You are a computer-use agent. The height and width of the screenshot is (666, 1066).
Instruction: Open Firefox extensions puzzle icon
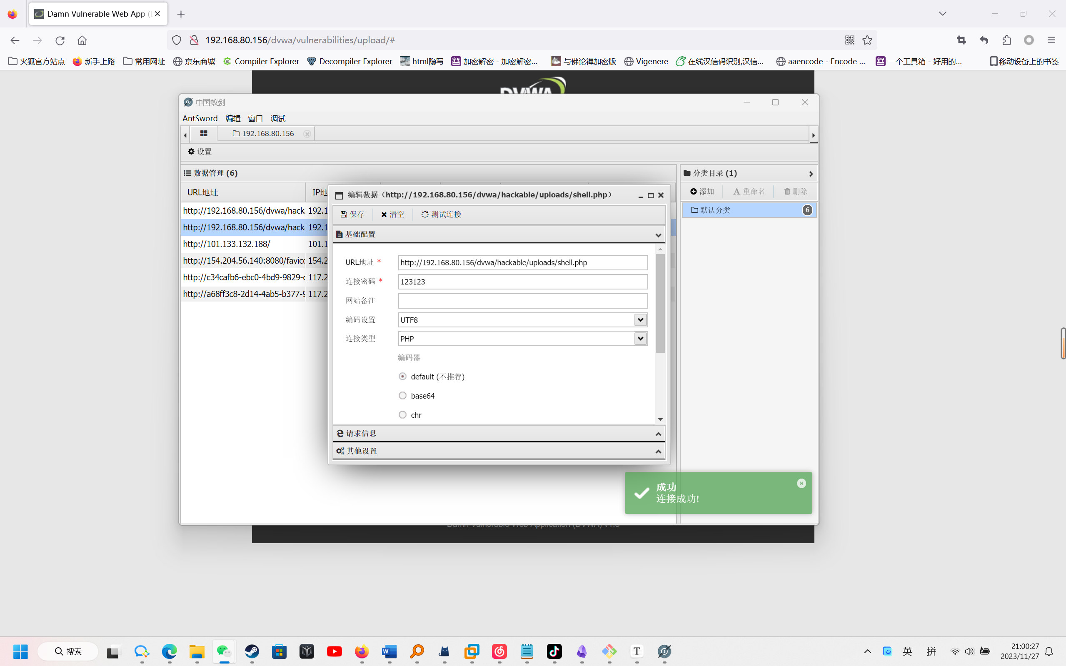coord(1006,40)
